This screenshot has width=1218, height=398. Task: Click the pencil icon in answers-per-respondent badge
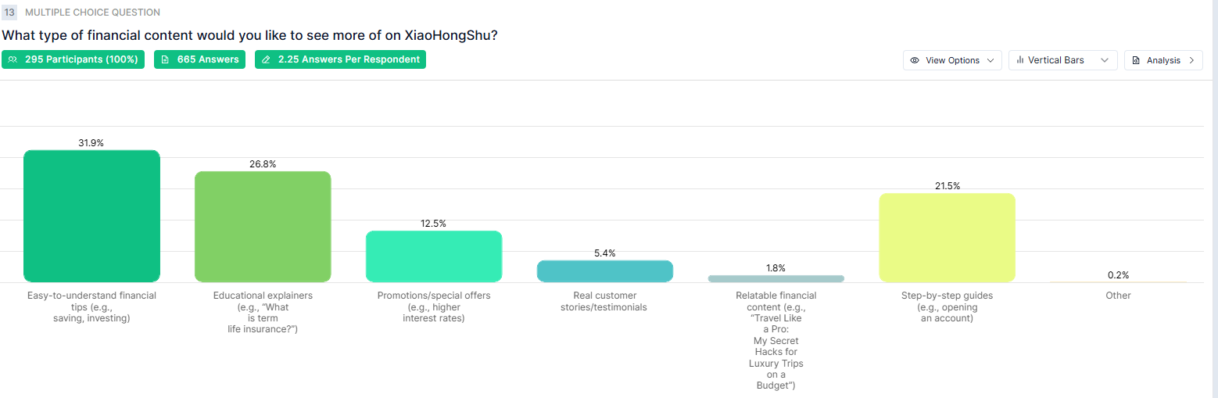[x=267, y=59]
